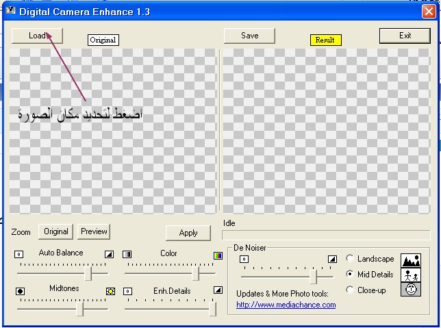This screenshot has height=328, width=441.
Task: Click the bright Midtones icon on the right
Action: click(x=110, y=291)
